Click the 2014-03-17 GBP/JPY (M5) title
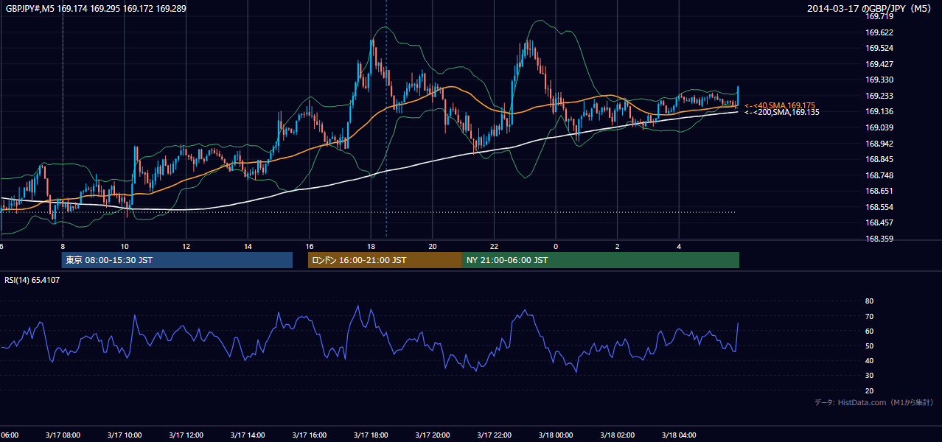 [871, 8]
